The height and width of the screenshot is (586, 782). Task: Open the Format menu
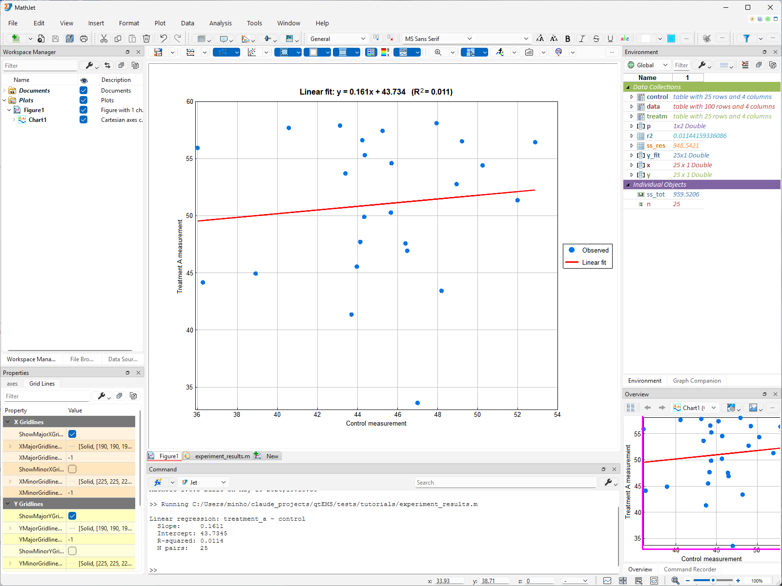tap(129, 23)
